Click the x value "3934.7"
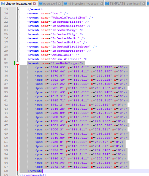This screenshot has width=149, height=176. pos(56,146)
